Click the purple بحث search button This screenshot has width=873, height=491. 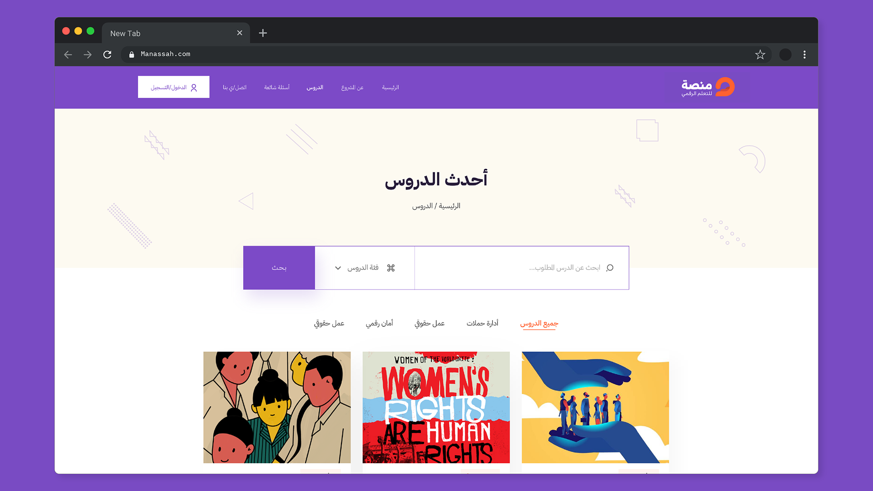(279, 268)
